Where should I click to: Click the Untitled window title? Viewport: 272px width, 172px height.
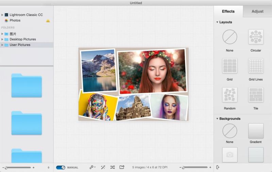coord(136,3)
